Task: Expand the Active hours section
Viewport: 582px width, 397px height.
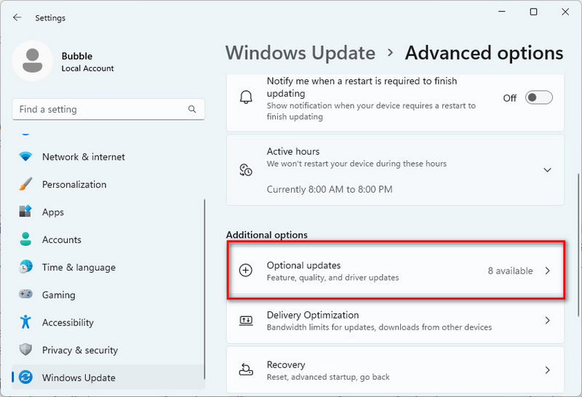Action: pyautogui.click(x=547, y=170)
